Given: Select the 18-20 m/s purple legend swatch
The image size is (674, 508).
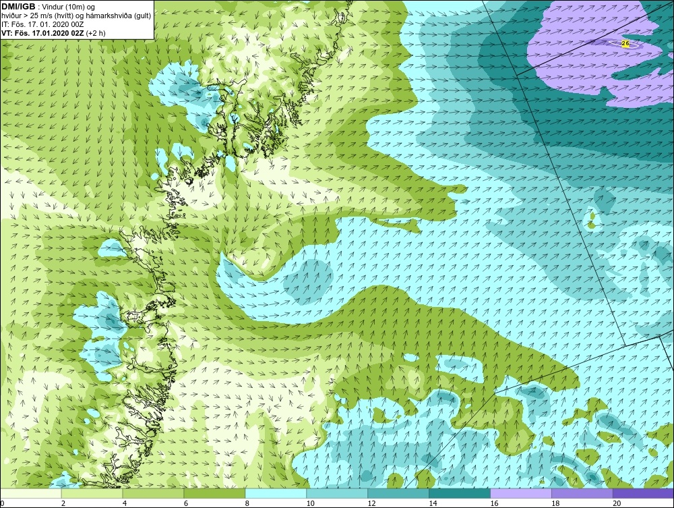Looking at the screenshot, I should click(582, 493).
